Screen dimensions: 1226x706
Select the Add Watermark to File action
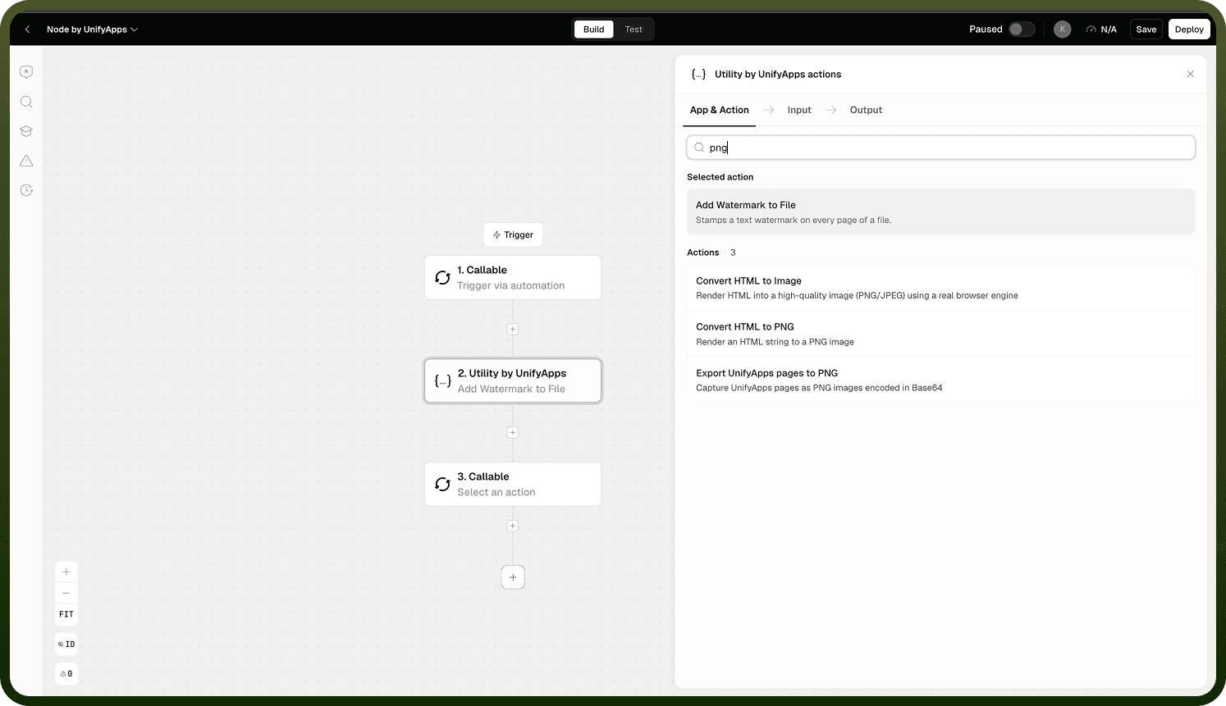point(940,212)
